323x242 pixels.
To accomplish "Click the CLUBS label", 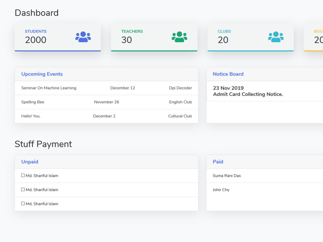I will tap(224, 31).
